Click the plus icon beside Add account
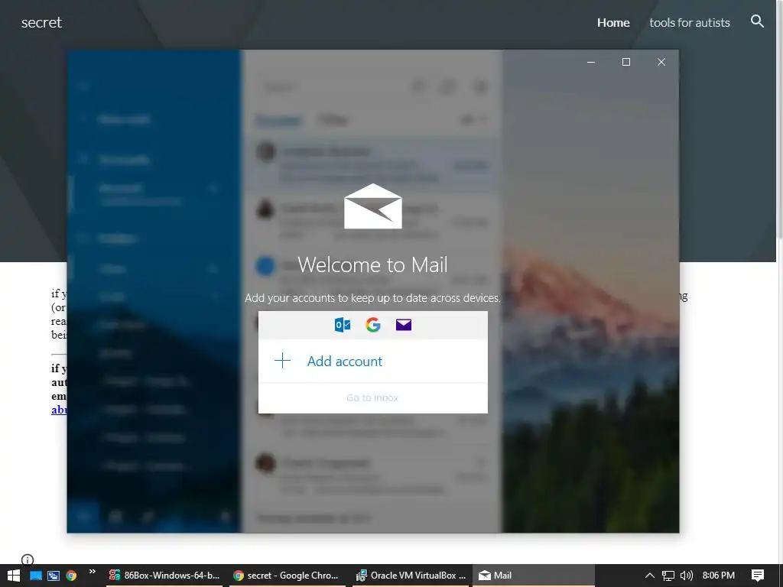The image size is (783, 587). coord(283,361)
